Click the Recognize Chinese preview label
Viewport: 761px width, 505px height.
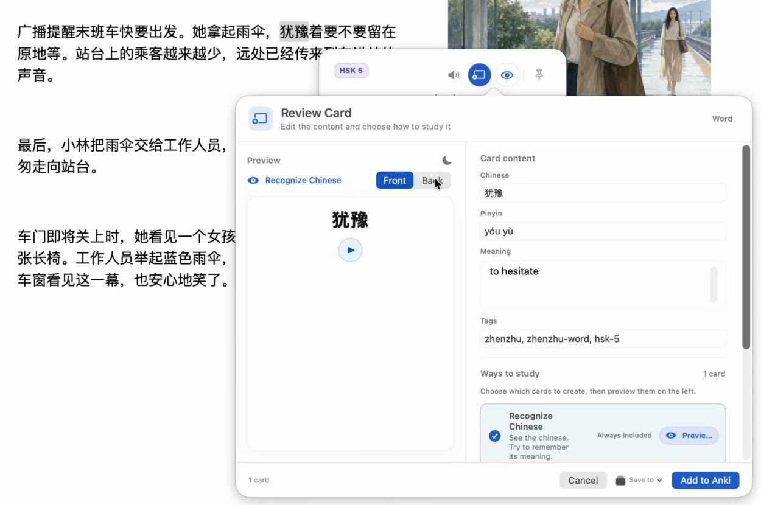303,180
